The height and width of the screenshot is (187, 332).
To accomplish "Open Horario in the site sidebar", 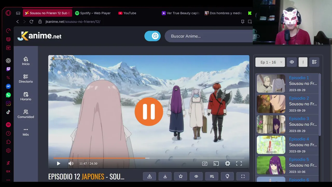I will (26, 97).
